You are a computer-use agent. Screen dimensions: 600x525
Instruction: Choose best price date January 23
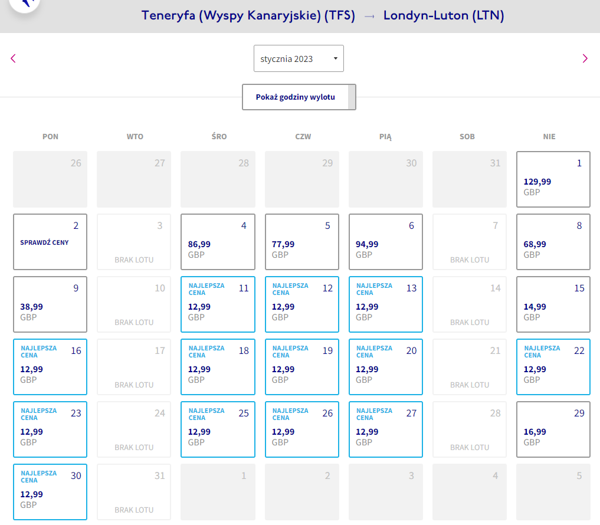(x=50, y=429)
